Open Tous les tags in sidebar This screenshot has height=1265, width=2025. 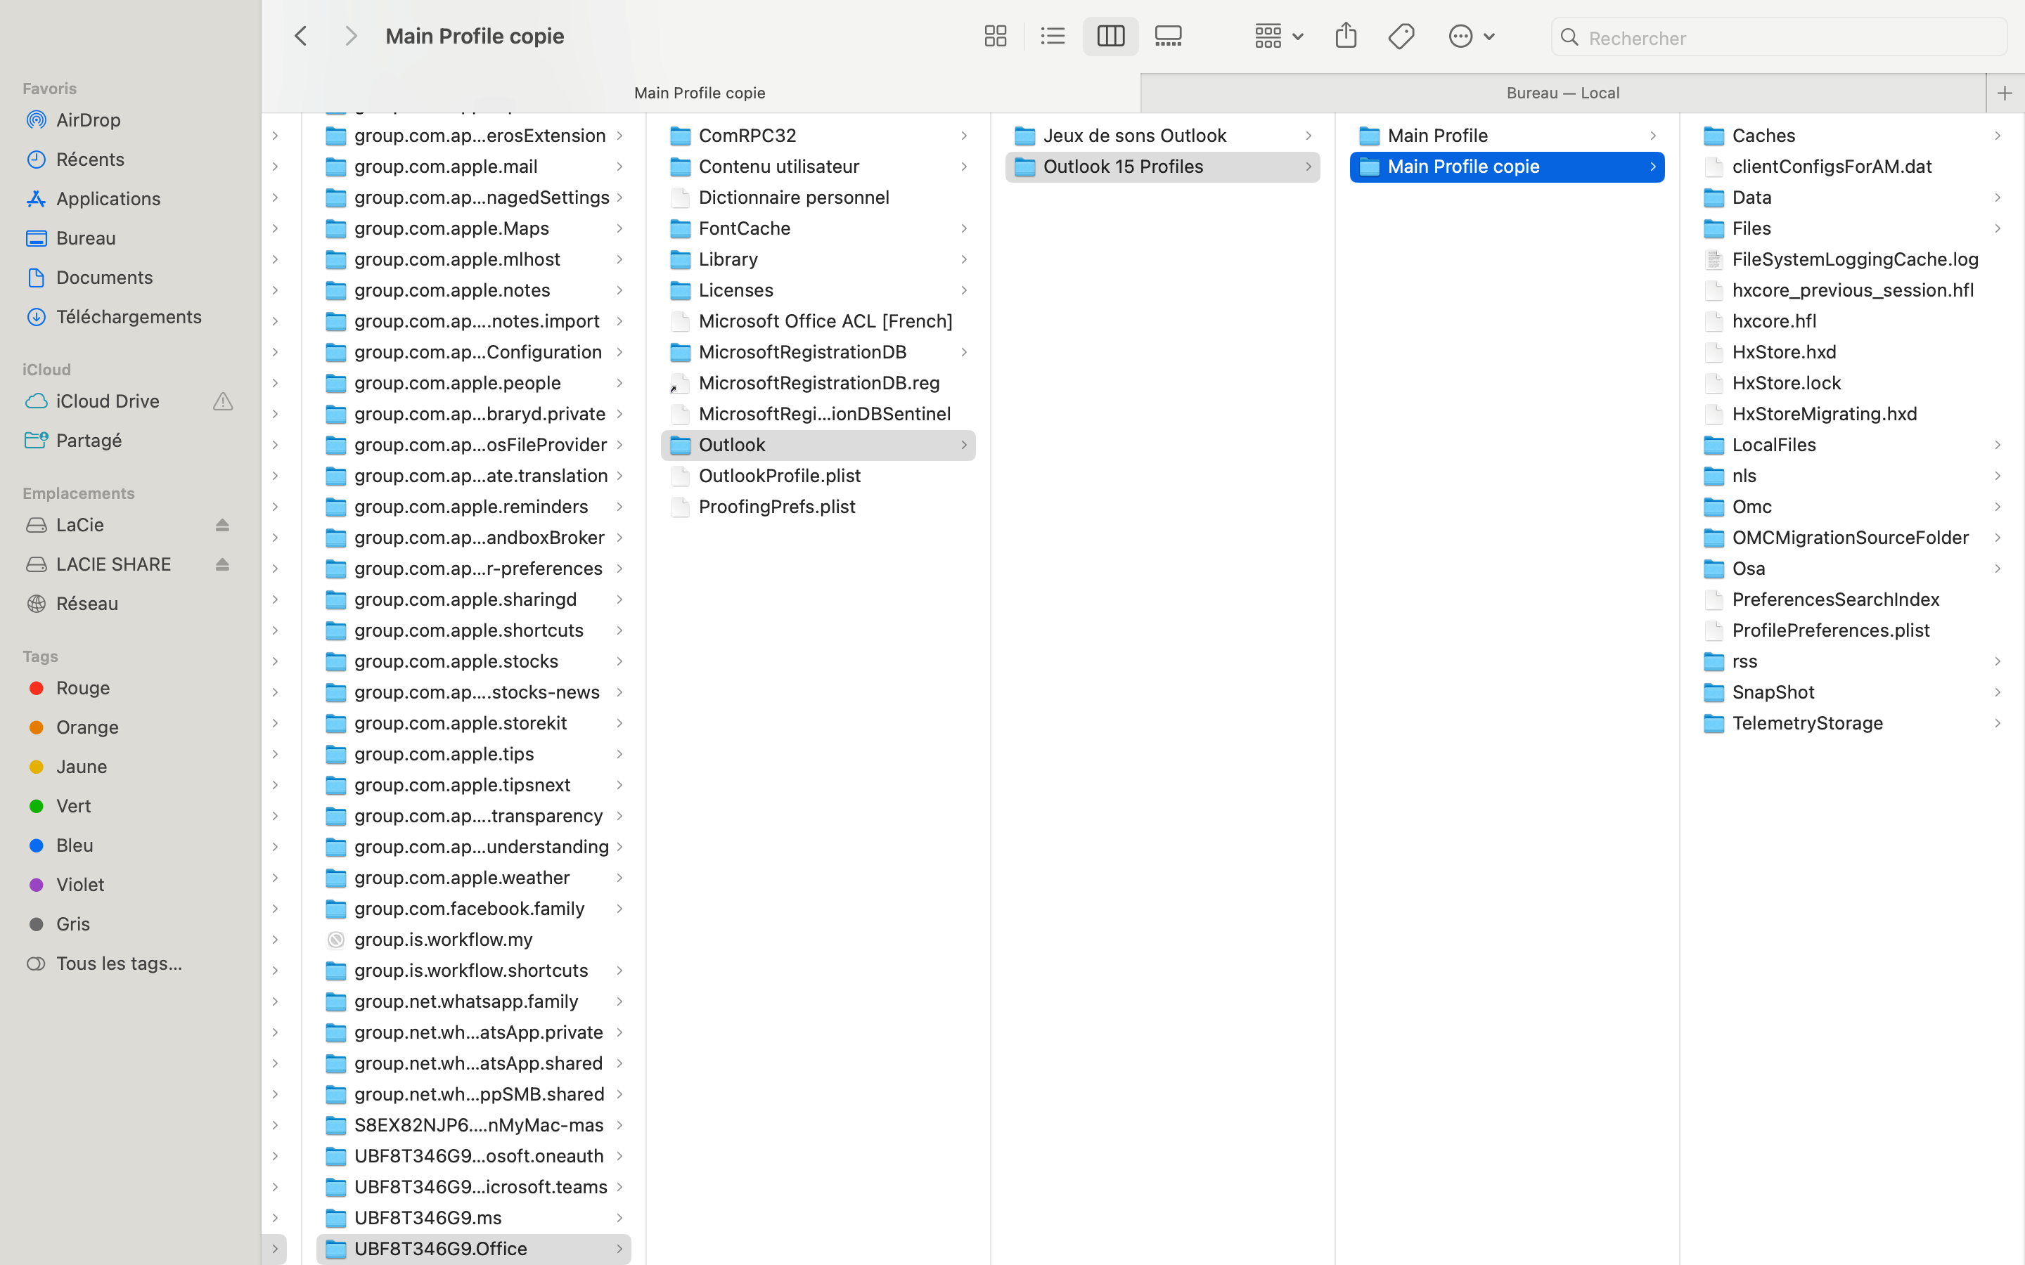coord(118,963)
